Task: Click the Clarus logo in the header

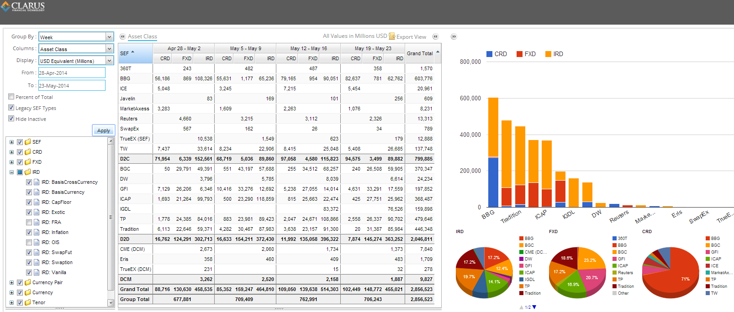Action: point(23,6)
